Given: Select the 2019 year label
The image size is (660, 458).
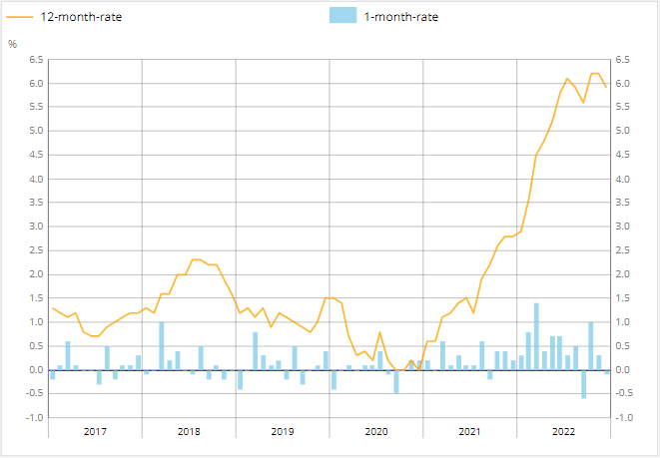Looking at the screenshot, I should pos(283,431).
